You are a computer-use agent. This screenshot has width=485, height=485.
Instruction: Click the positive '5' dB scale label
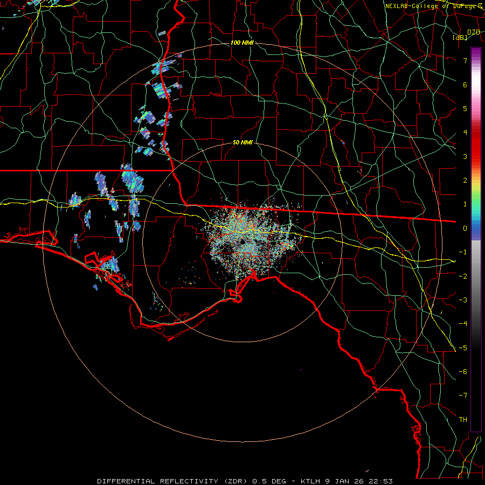point(465,108)
